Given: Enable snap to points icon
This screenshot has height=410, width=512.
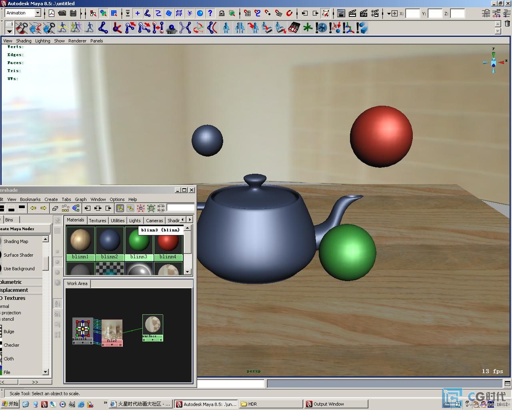Looking at the screenshot, I should click(x=268, y=13).
